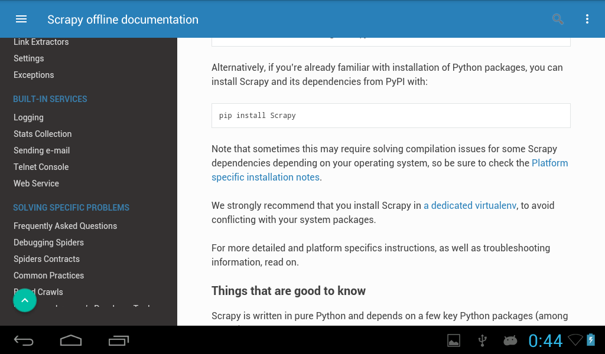Go to Debugging Spiders page
The height and width of the screenshot is (354, 605).
[x=48, y=242]
